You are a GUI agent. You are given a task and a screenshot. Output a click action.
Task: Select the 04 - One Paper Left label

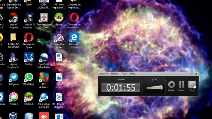pos(59,6)
